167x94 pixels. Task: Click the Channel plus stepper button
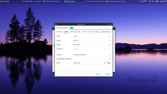pyautogui.click(x=109, y=49)
